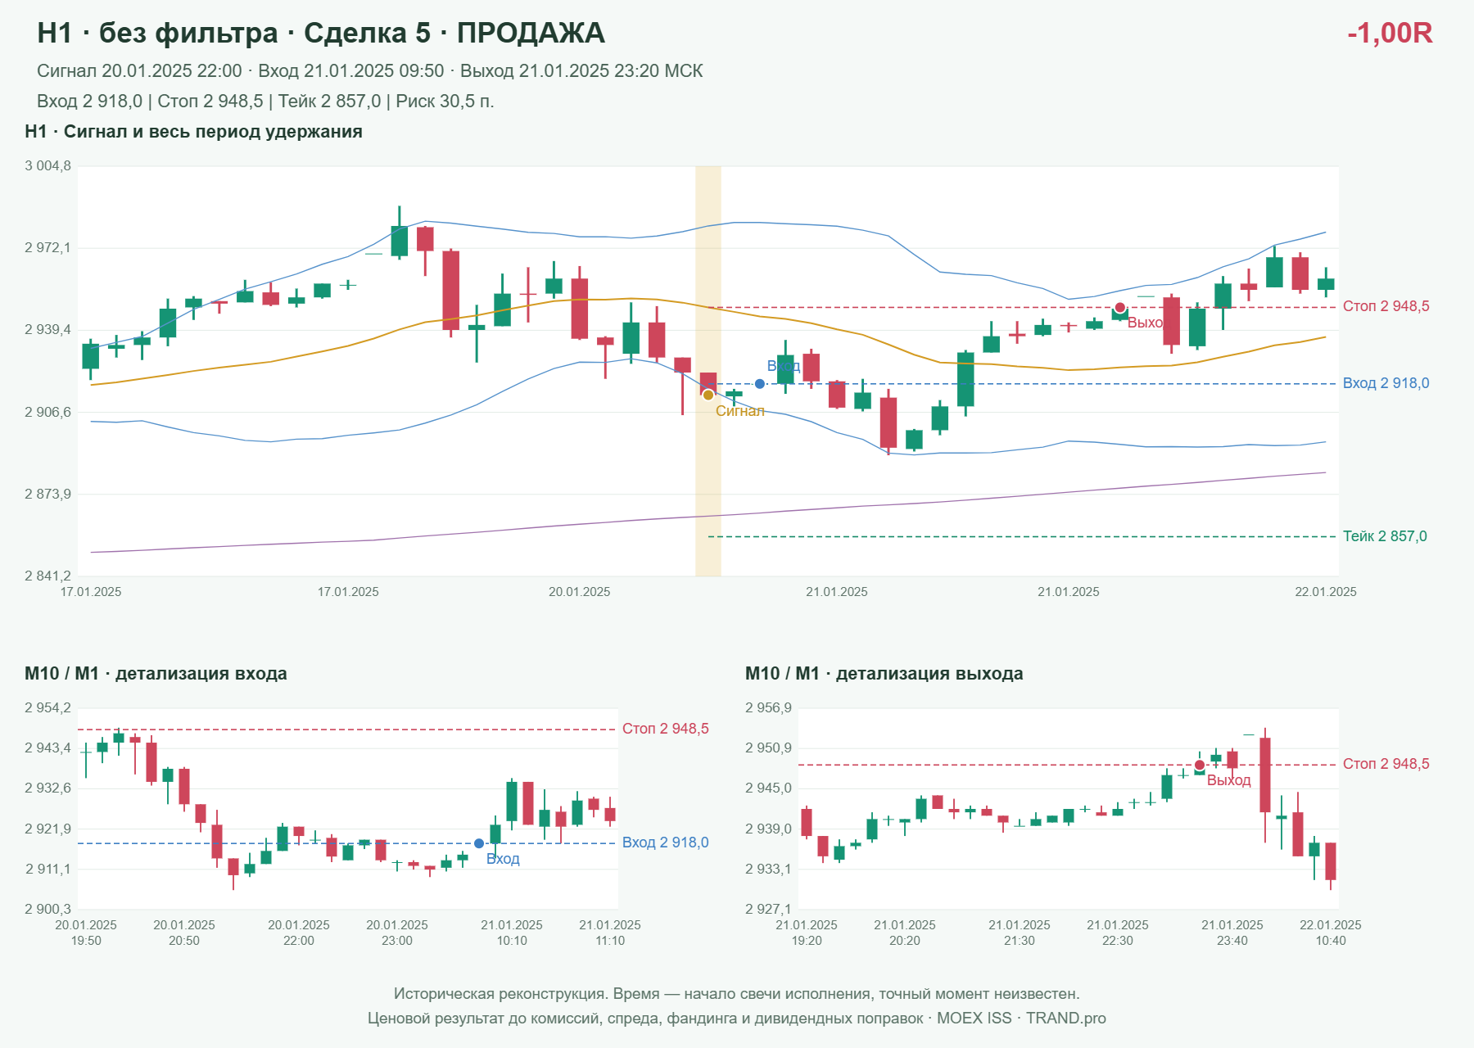Click the 2 972,1 price axis label
The height and width of the screenshot is (1048, 1474).
point(48,248)
